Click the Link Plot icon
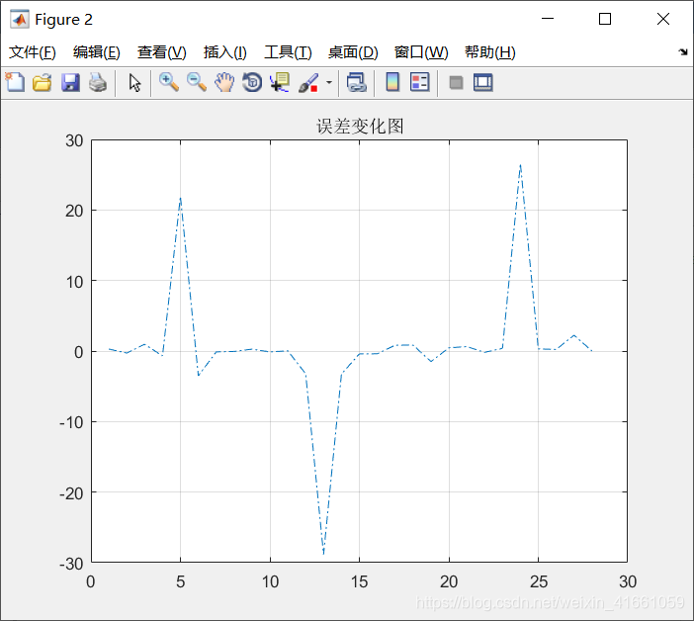Viewport: 694px width, 621px height. pyautogui.click(x=356, y=83)
